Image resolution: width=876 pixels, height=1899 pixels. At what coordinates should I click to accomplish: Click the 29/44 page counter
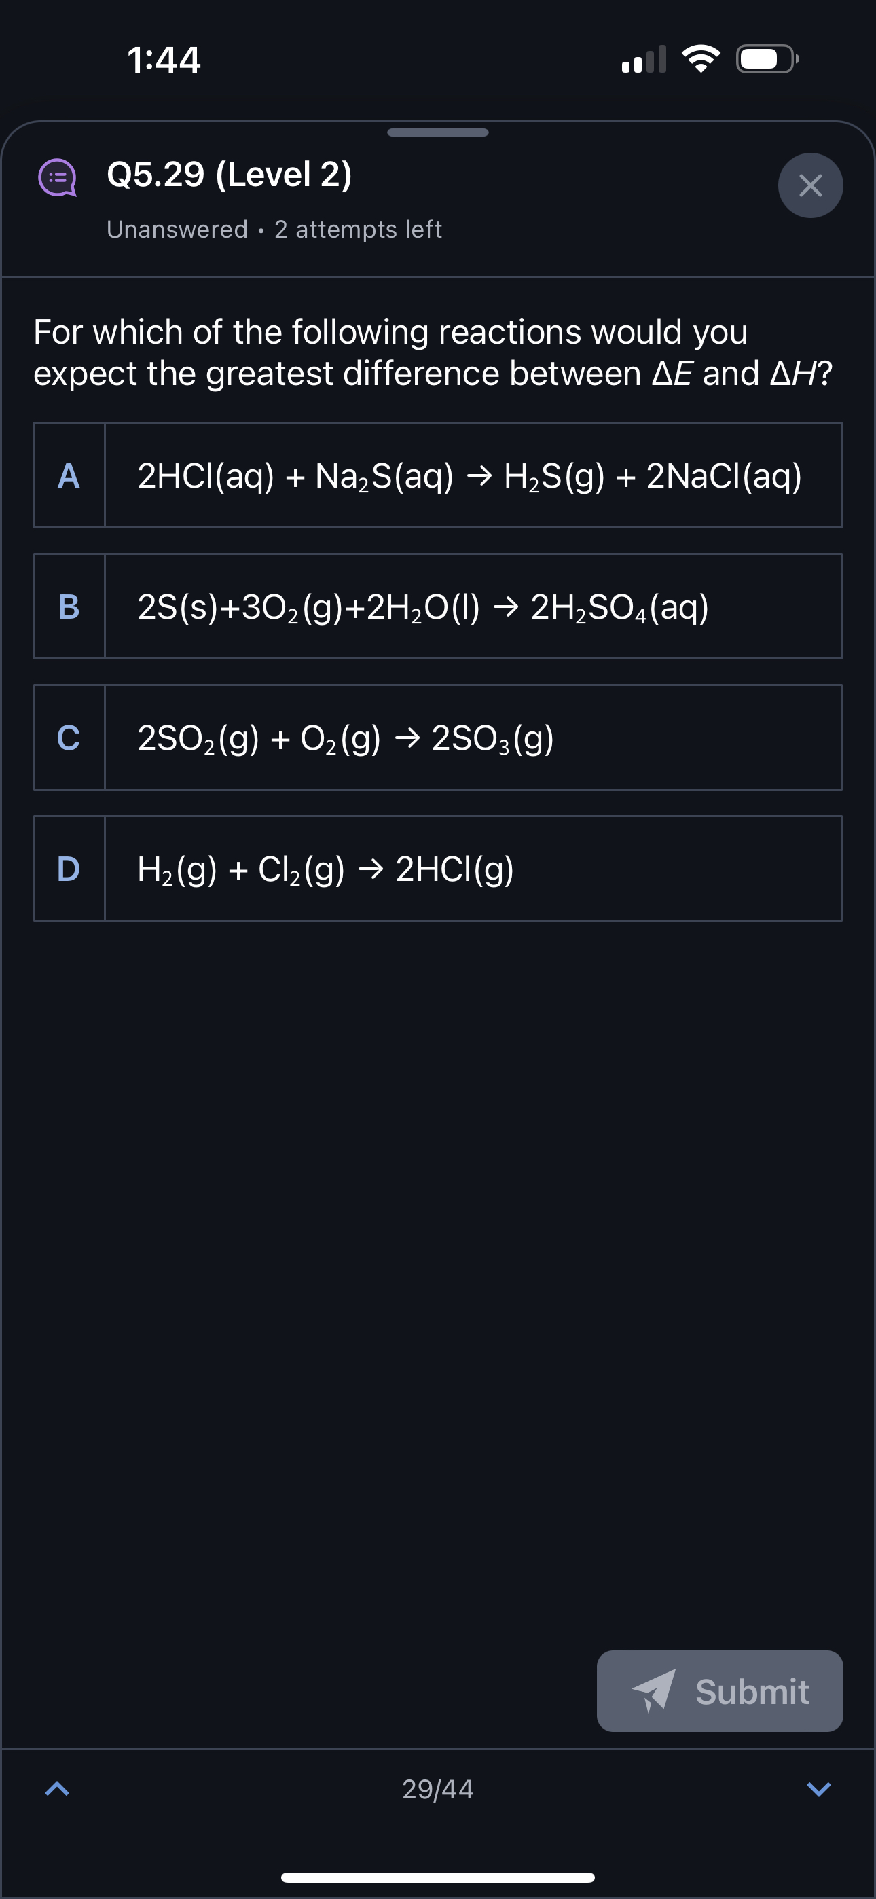[x=438, y=1789]
